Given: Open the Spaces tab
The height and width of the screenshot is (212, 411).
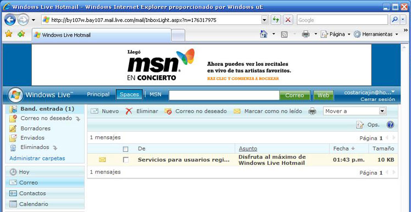Looking at the screenshot, I should click(129, 94).
